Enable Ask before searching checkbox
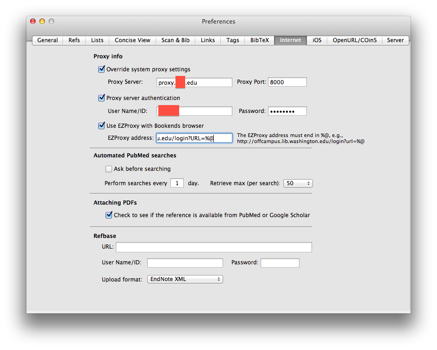This screenshot has height=350, width=437. 109,169
